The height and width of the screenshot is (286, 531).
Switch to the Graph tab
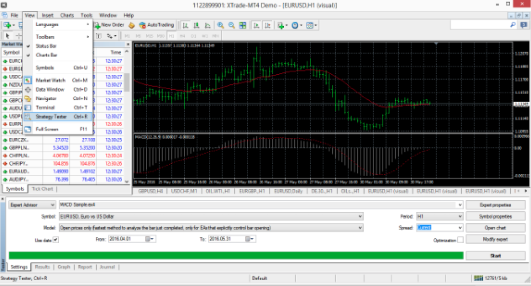coord(64,267)
